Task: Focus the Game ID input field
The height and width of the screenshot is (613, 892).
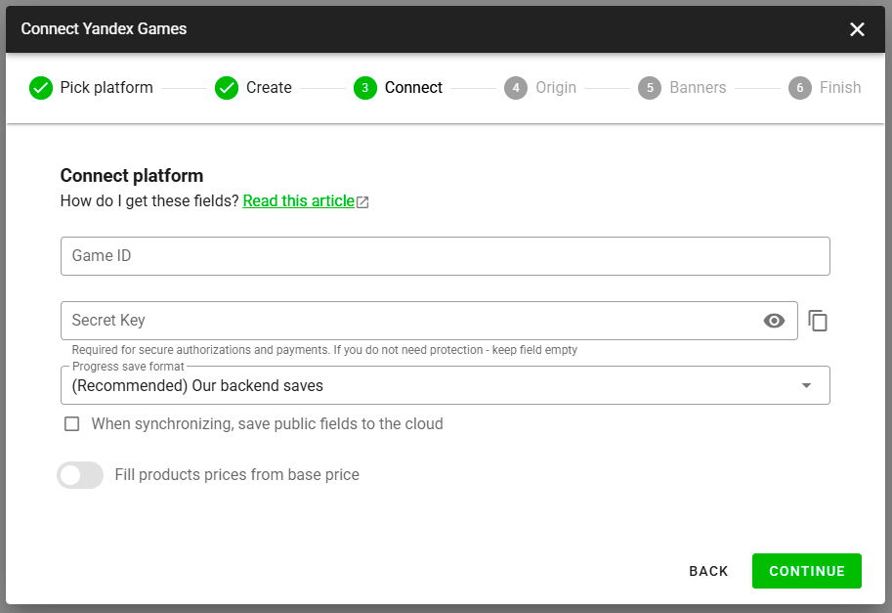Action: (x=445, y=256)
